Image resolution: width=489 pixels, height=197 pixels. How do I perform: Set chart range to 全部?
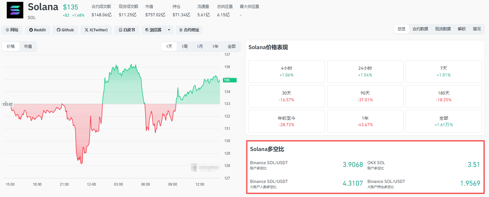pos(232,46)
